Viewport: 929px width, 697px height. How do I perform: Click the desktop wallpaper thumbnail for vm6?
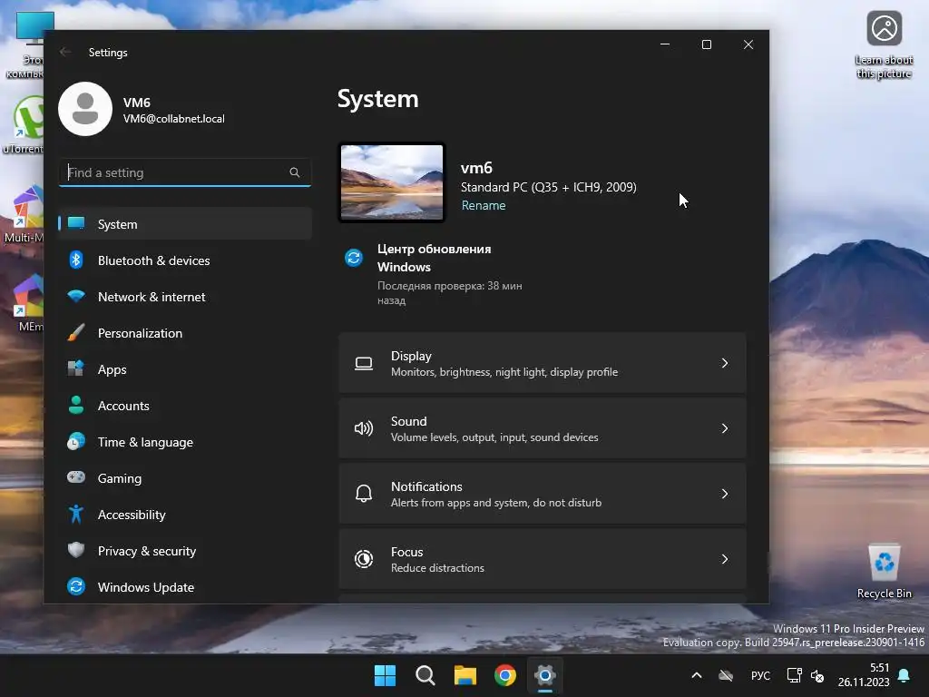pyautogui.click(x=392, y=182)
